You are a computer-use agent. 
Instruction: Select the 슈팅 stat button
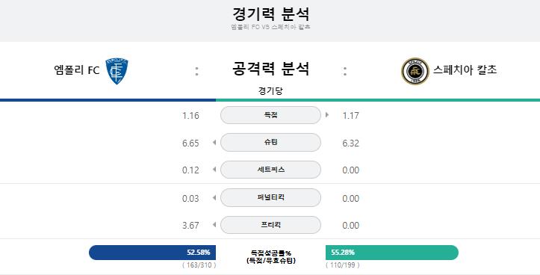click(270, 142)
